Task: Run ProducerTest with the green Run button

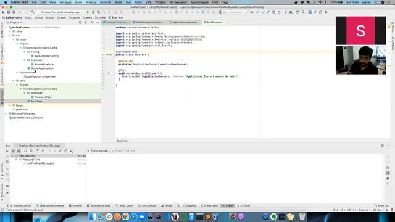Action: [x=88, y=12]
